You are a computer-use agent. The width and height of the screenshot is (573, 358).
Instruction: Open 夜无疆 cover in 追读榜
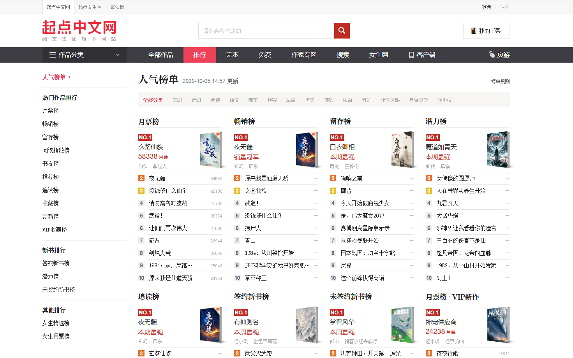pos(211,325)
